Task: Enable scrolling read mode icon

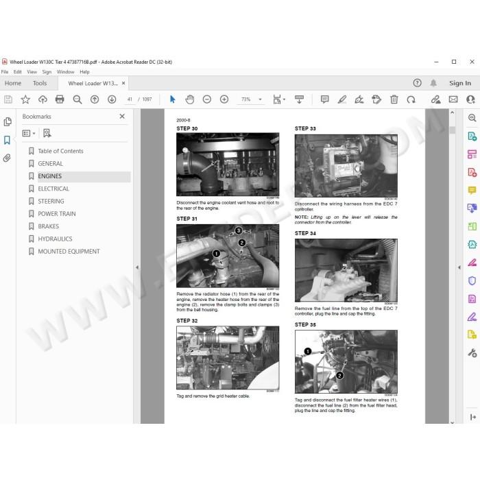Action: coord(299,99)
